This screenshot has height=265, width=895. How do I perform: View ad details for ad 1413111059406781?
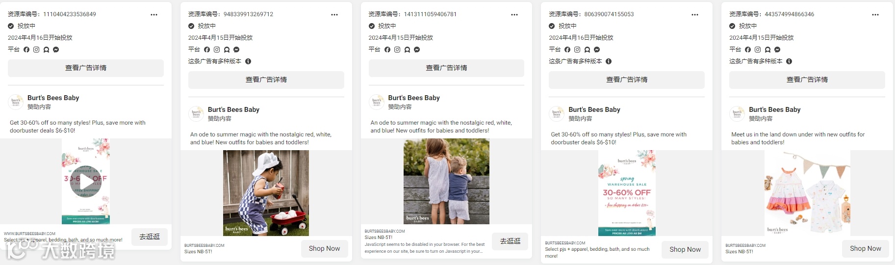(446, 68)
